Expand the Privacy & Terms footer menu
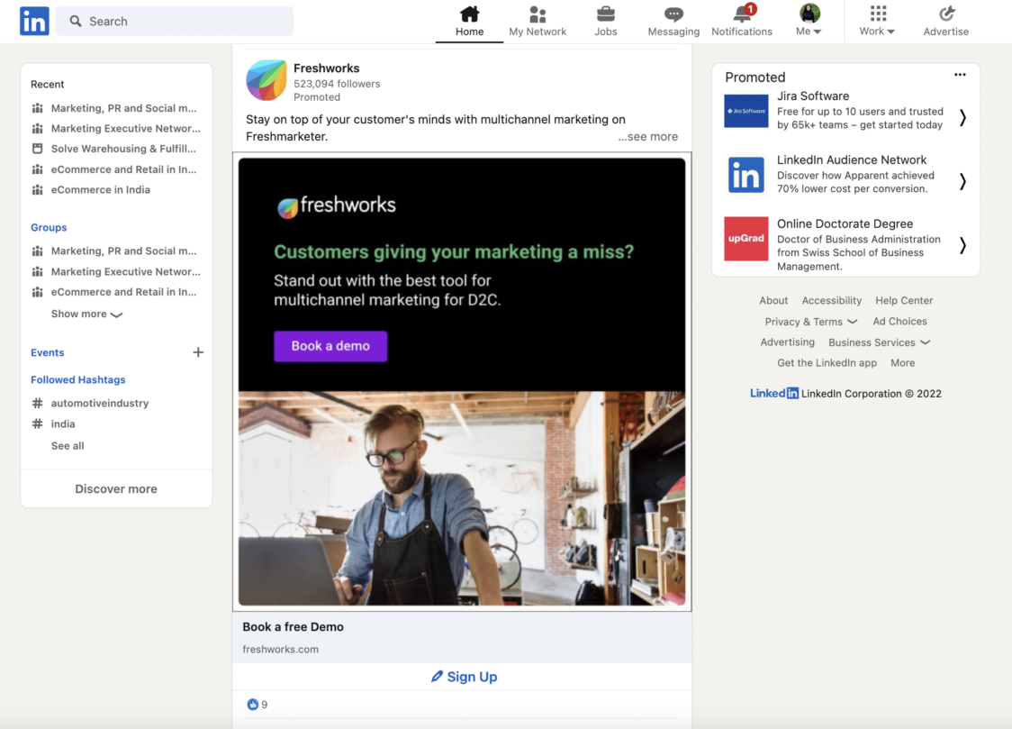The image size is (1012, 729). click(811, 322)
